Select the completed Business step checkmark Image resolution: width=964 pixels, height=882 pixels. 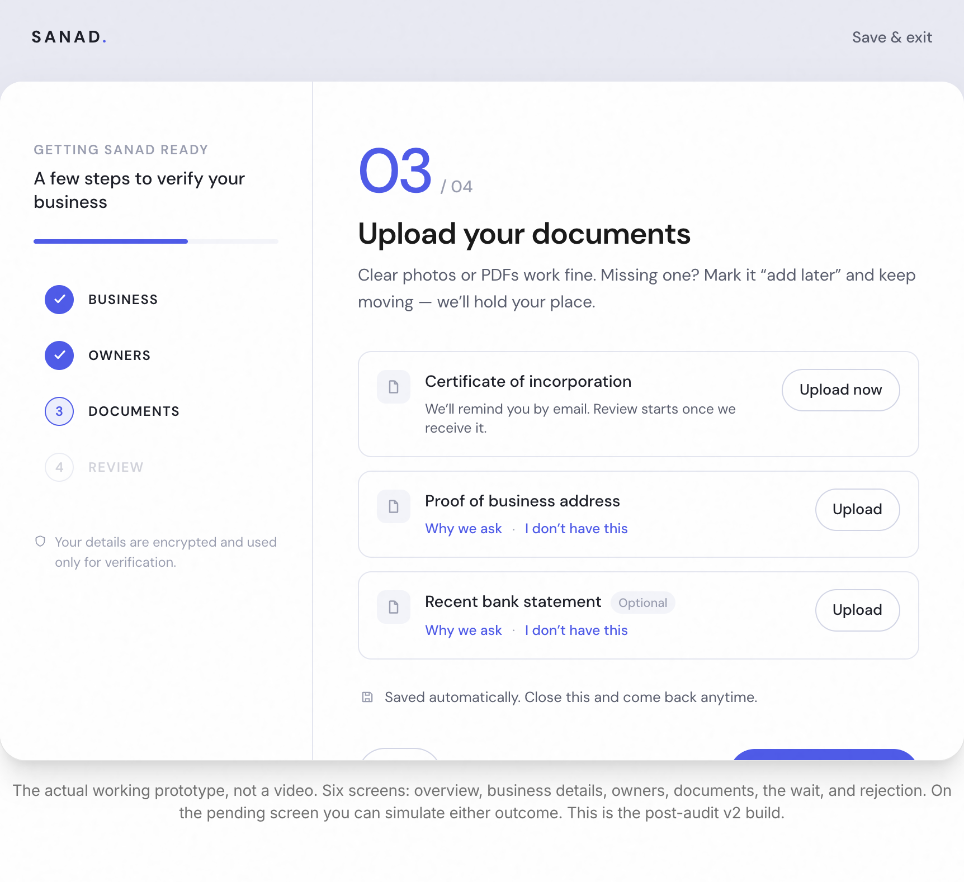(x=59, y=300)
